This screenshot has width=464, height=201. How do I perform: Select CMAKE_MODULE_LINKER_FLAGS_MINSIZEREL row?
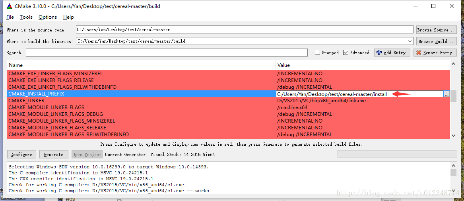[x=229, y=121]
